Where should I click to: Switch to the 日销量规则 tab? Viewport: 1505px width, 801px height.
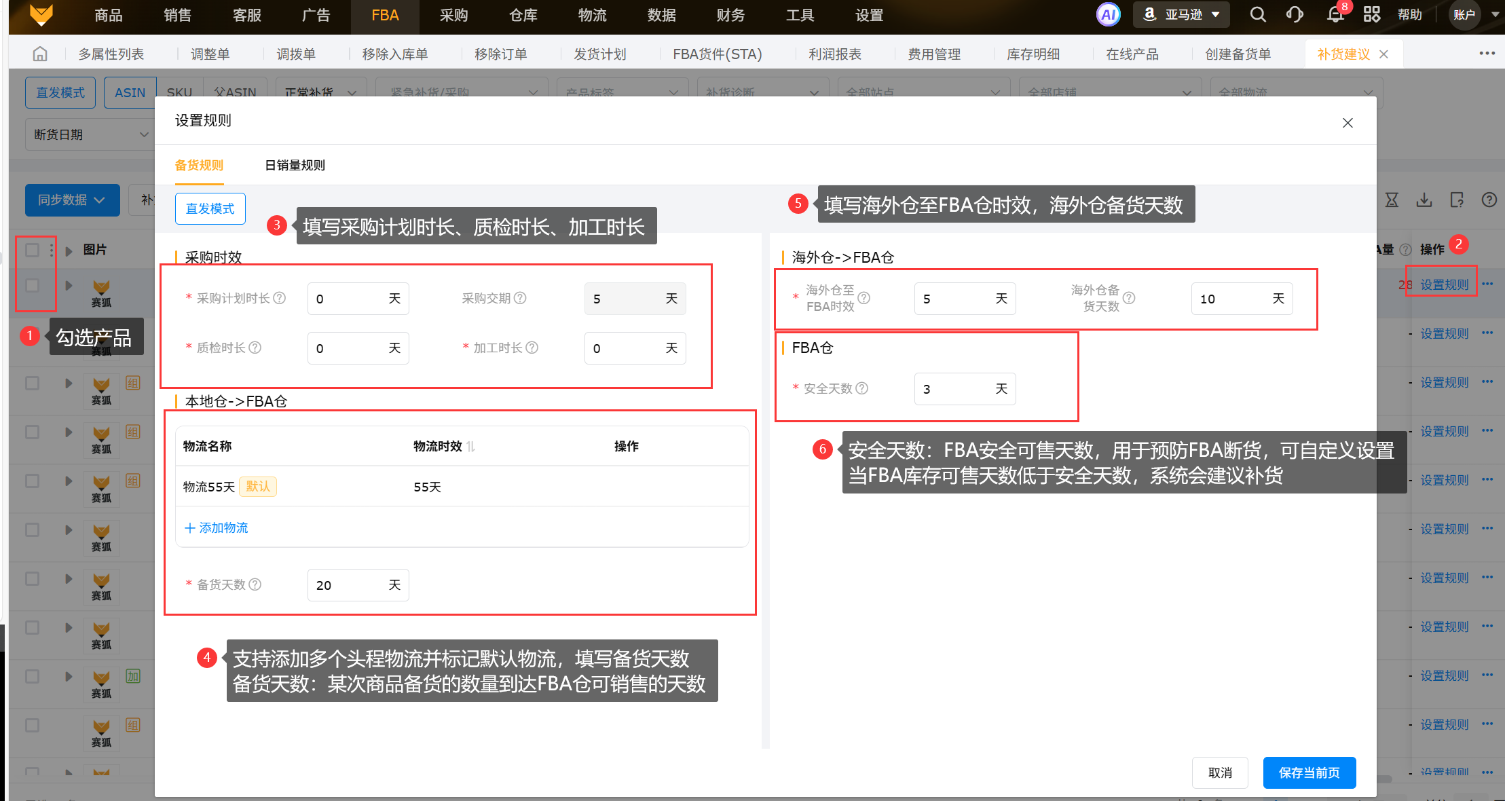coord(295,165)
